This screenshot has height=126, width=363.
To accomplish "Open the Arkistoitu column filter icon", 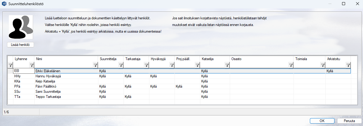I will coord(348,65).
